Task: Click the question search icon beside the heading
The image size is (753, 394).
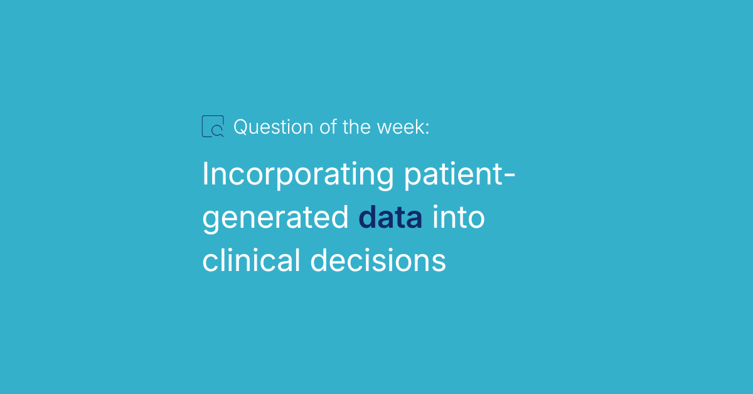Action: click(213, 126)
